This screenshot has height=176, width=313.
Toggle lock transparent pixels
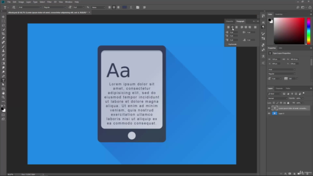(274, 103)
